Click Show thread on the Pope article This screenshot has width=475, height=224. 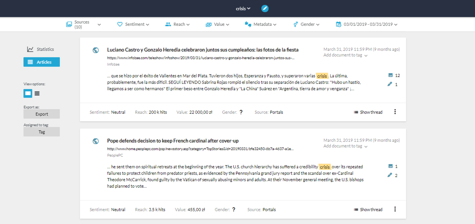pyautogui.click(x=368, y=209)
